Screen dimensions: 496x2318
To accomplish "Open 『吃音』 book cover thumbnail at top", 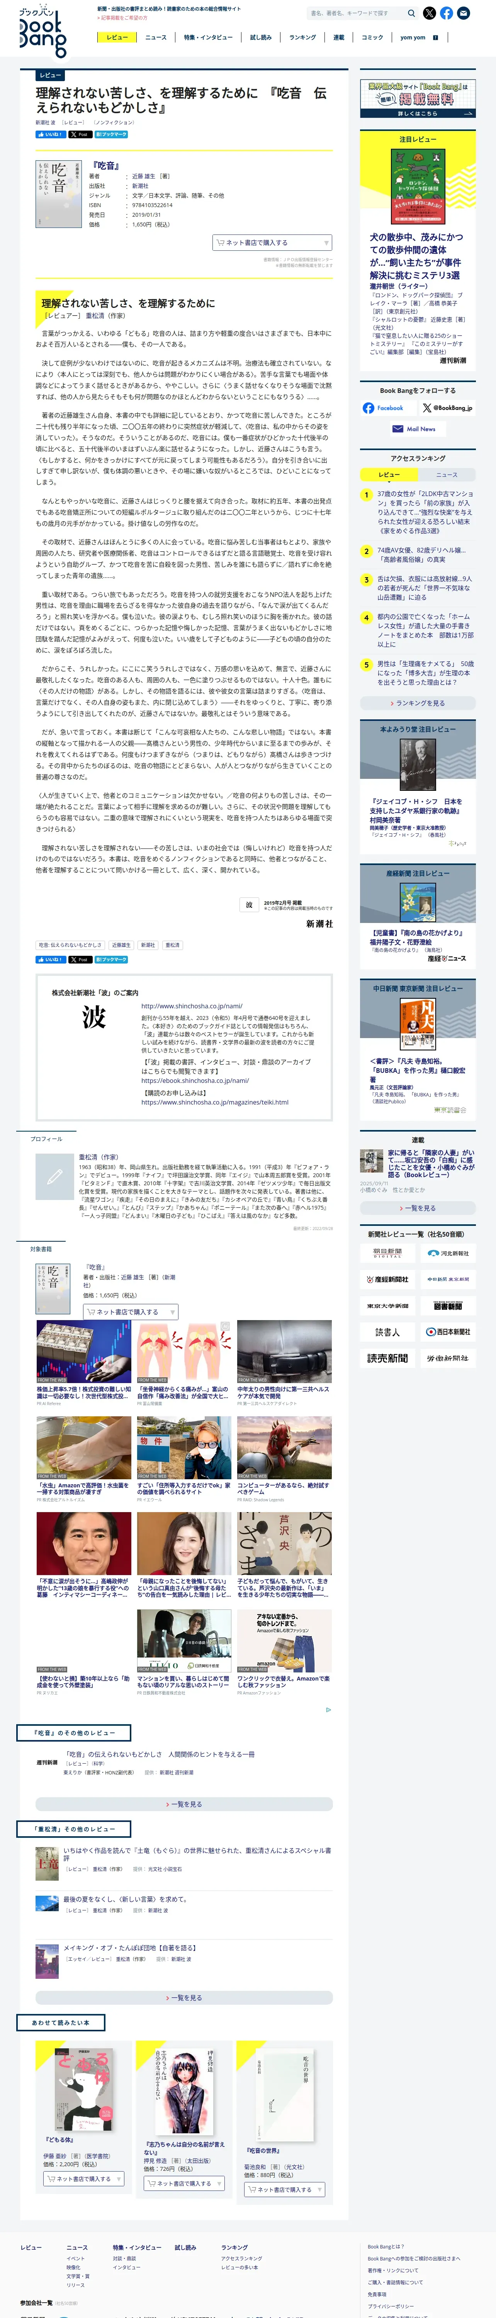I will pyautogui.click(x=58, y=194).
